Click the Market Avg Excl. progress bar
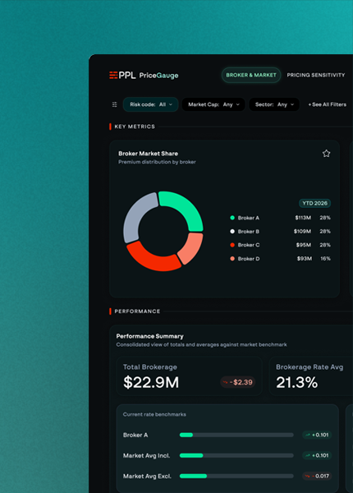 pyautogui.click(x=236, y=476)
